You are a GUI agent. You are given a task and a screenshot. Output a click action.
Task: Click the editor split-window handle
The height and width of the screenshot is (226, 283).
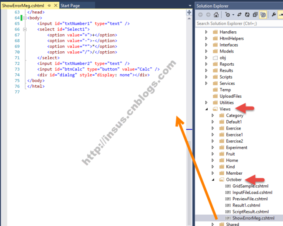(x=189, y=12)
